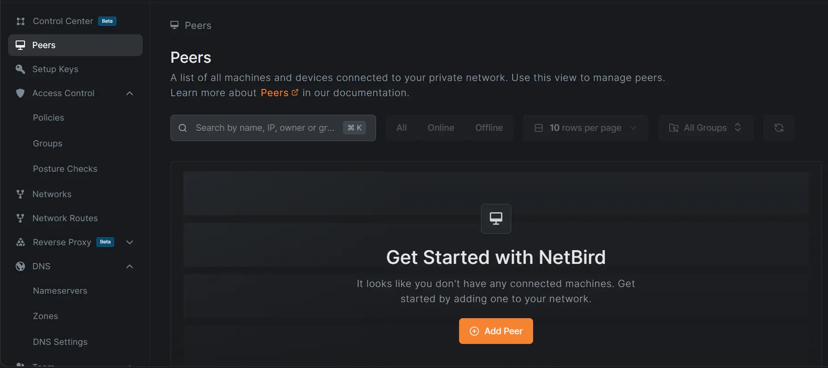The height and width of the screenshot is (368, 828).
Task: Open DNS Settings page
Action: pos(60,342)
